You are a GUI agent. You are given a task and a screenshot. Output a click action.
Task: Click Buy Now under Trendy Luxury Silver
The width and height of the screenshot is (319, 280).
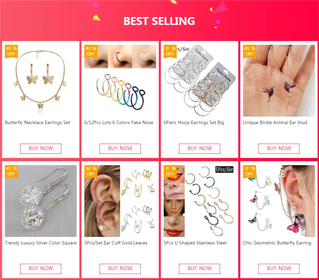tap(41, 269)
